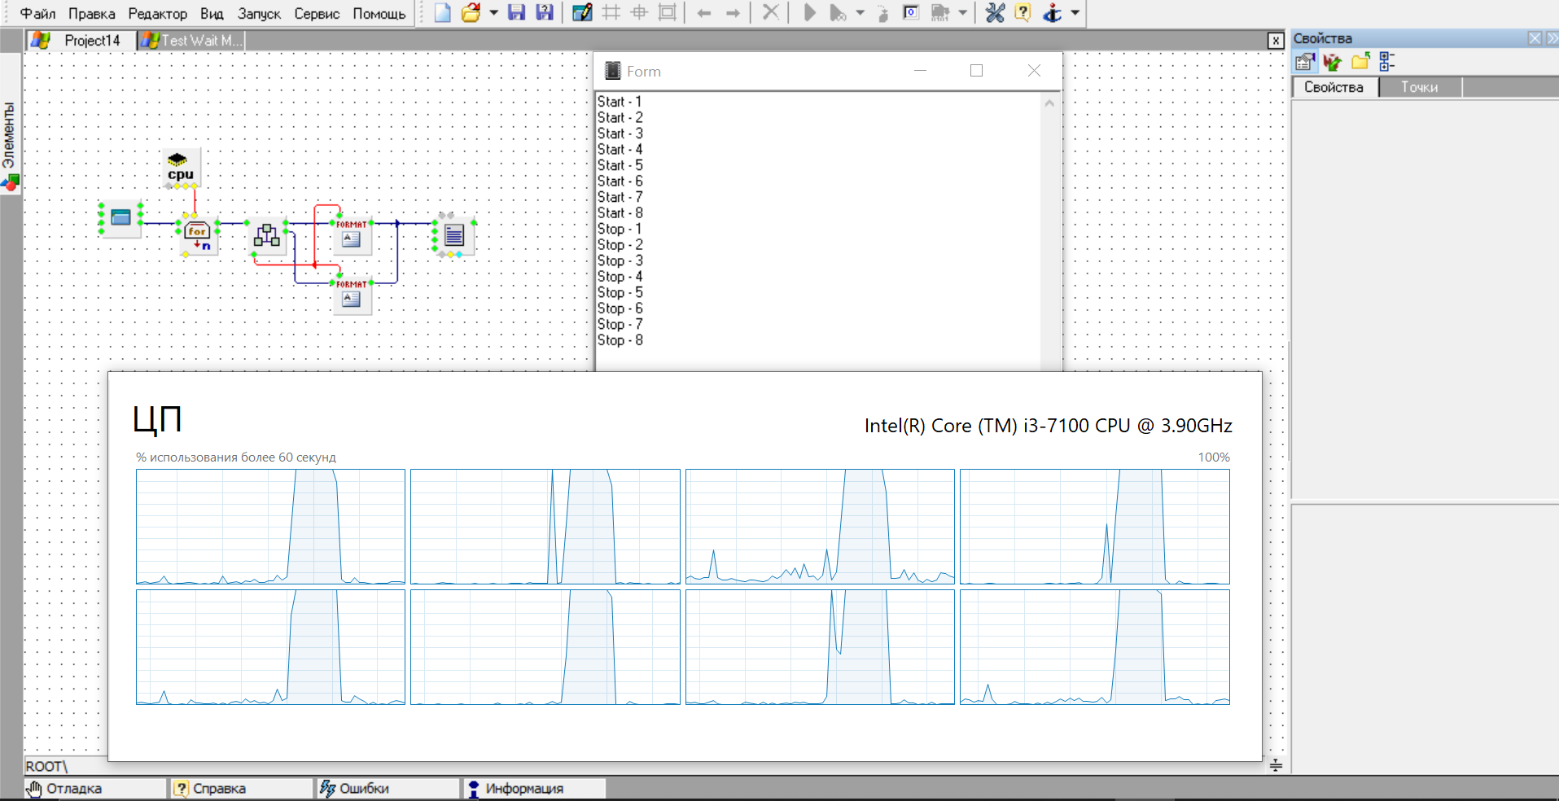Switch to the Test Wait M... tab
This screenshot has height=801, width=1559.
pyautogui.click(x=192, y=40)
